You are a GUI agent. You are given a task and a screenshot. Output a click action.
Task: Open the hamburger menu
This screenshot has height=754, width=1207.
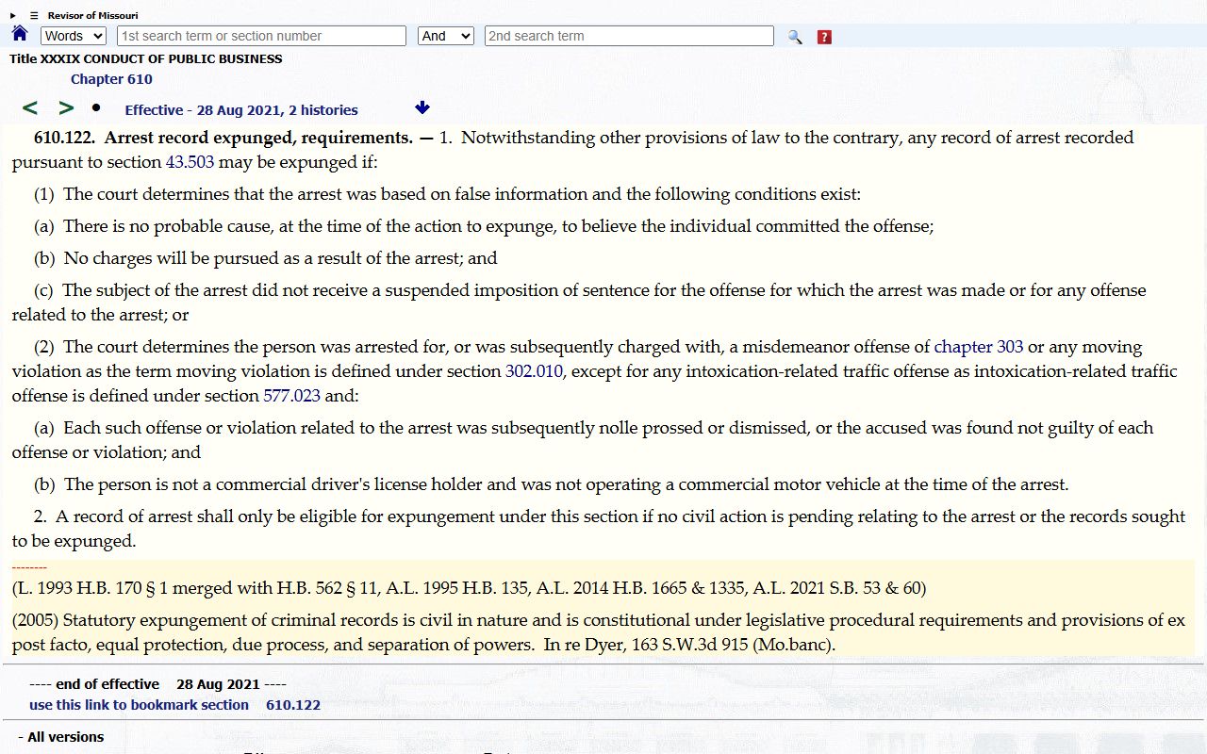coord(34,15)
